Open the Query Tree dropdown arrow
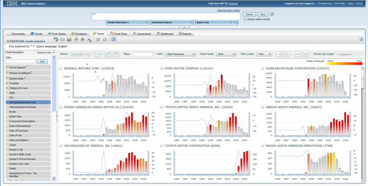Screen dimensions: 368x186 click(231, 23)
